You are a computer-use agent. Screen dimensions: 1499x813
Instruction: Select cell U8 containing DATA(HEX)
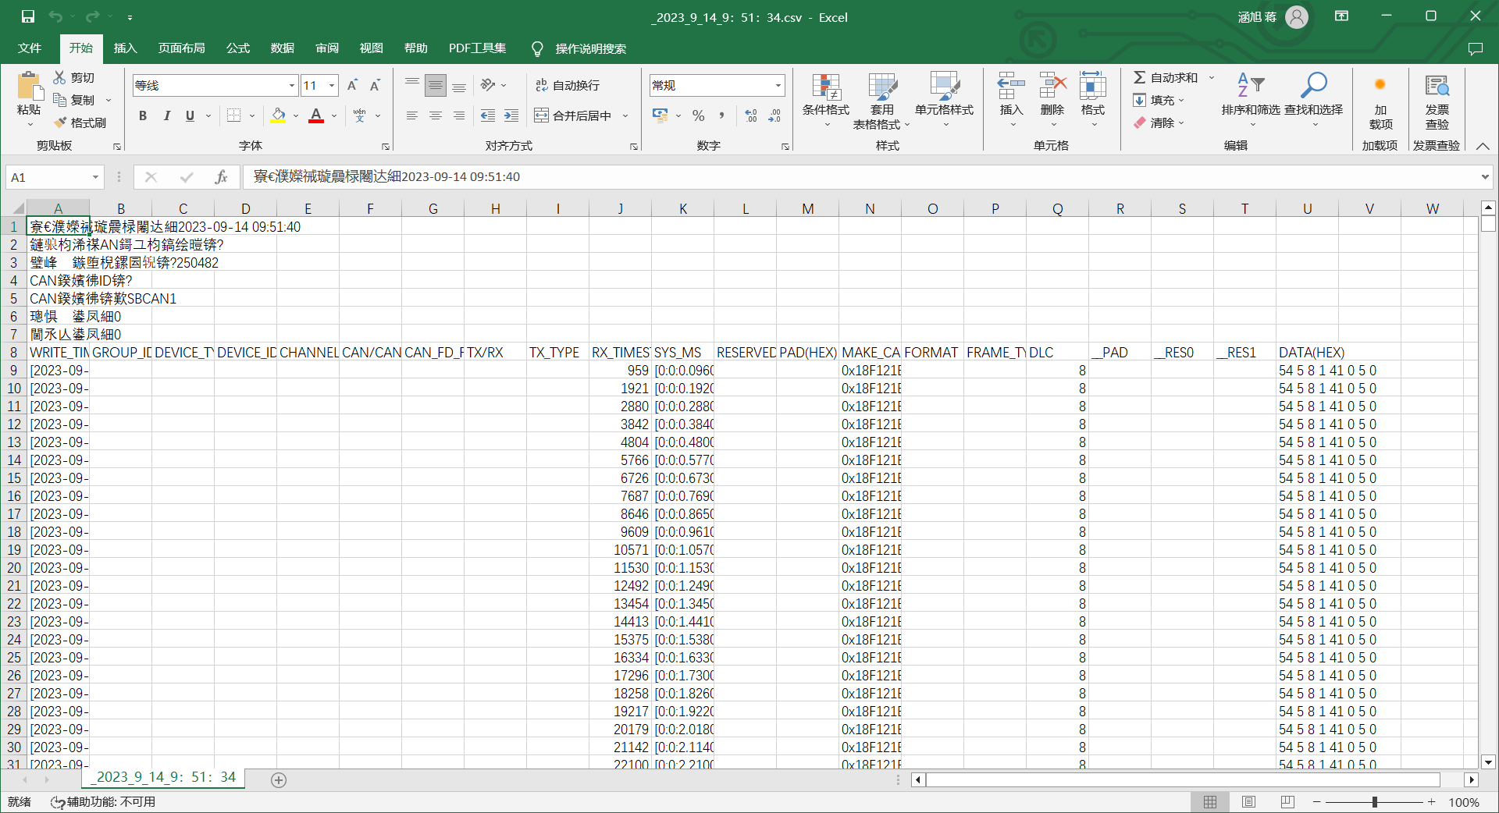pos(1307,353)
